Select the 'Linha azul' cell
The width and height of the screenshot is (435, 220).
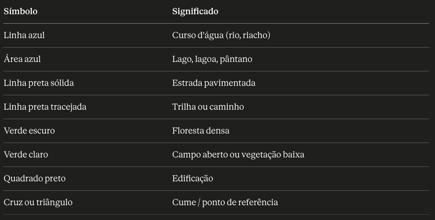click(x=24, y=35)
